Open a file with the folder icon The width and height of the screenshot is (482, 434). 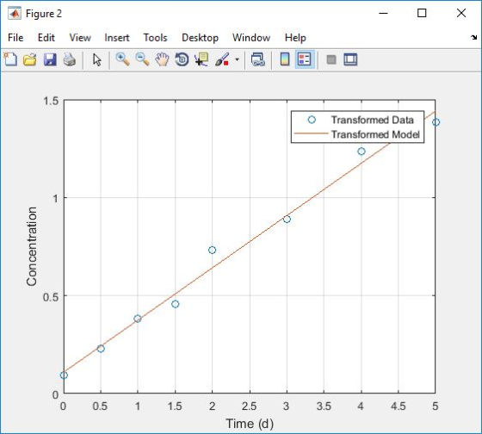click(30, 59)
